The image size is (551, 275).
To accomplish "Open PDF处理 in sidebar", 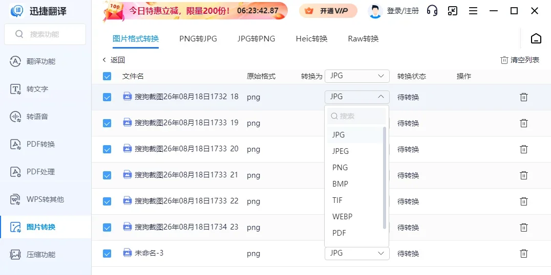I will point(46,172).
